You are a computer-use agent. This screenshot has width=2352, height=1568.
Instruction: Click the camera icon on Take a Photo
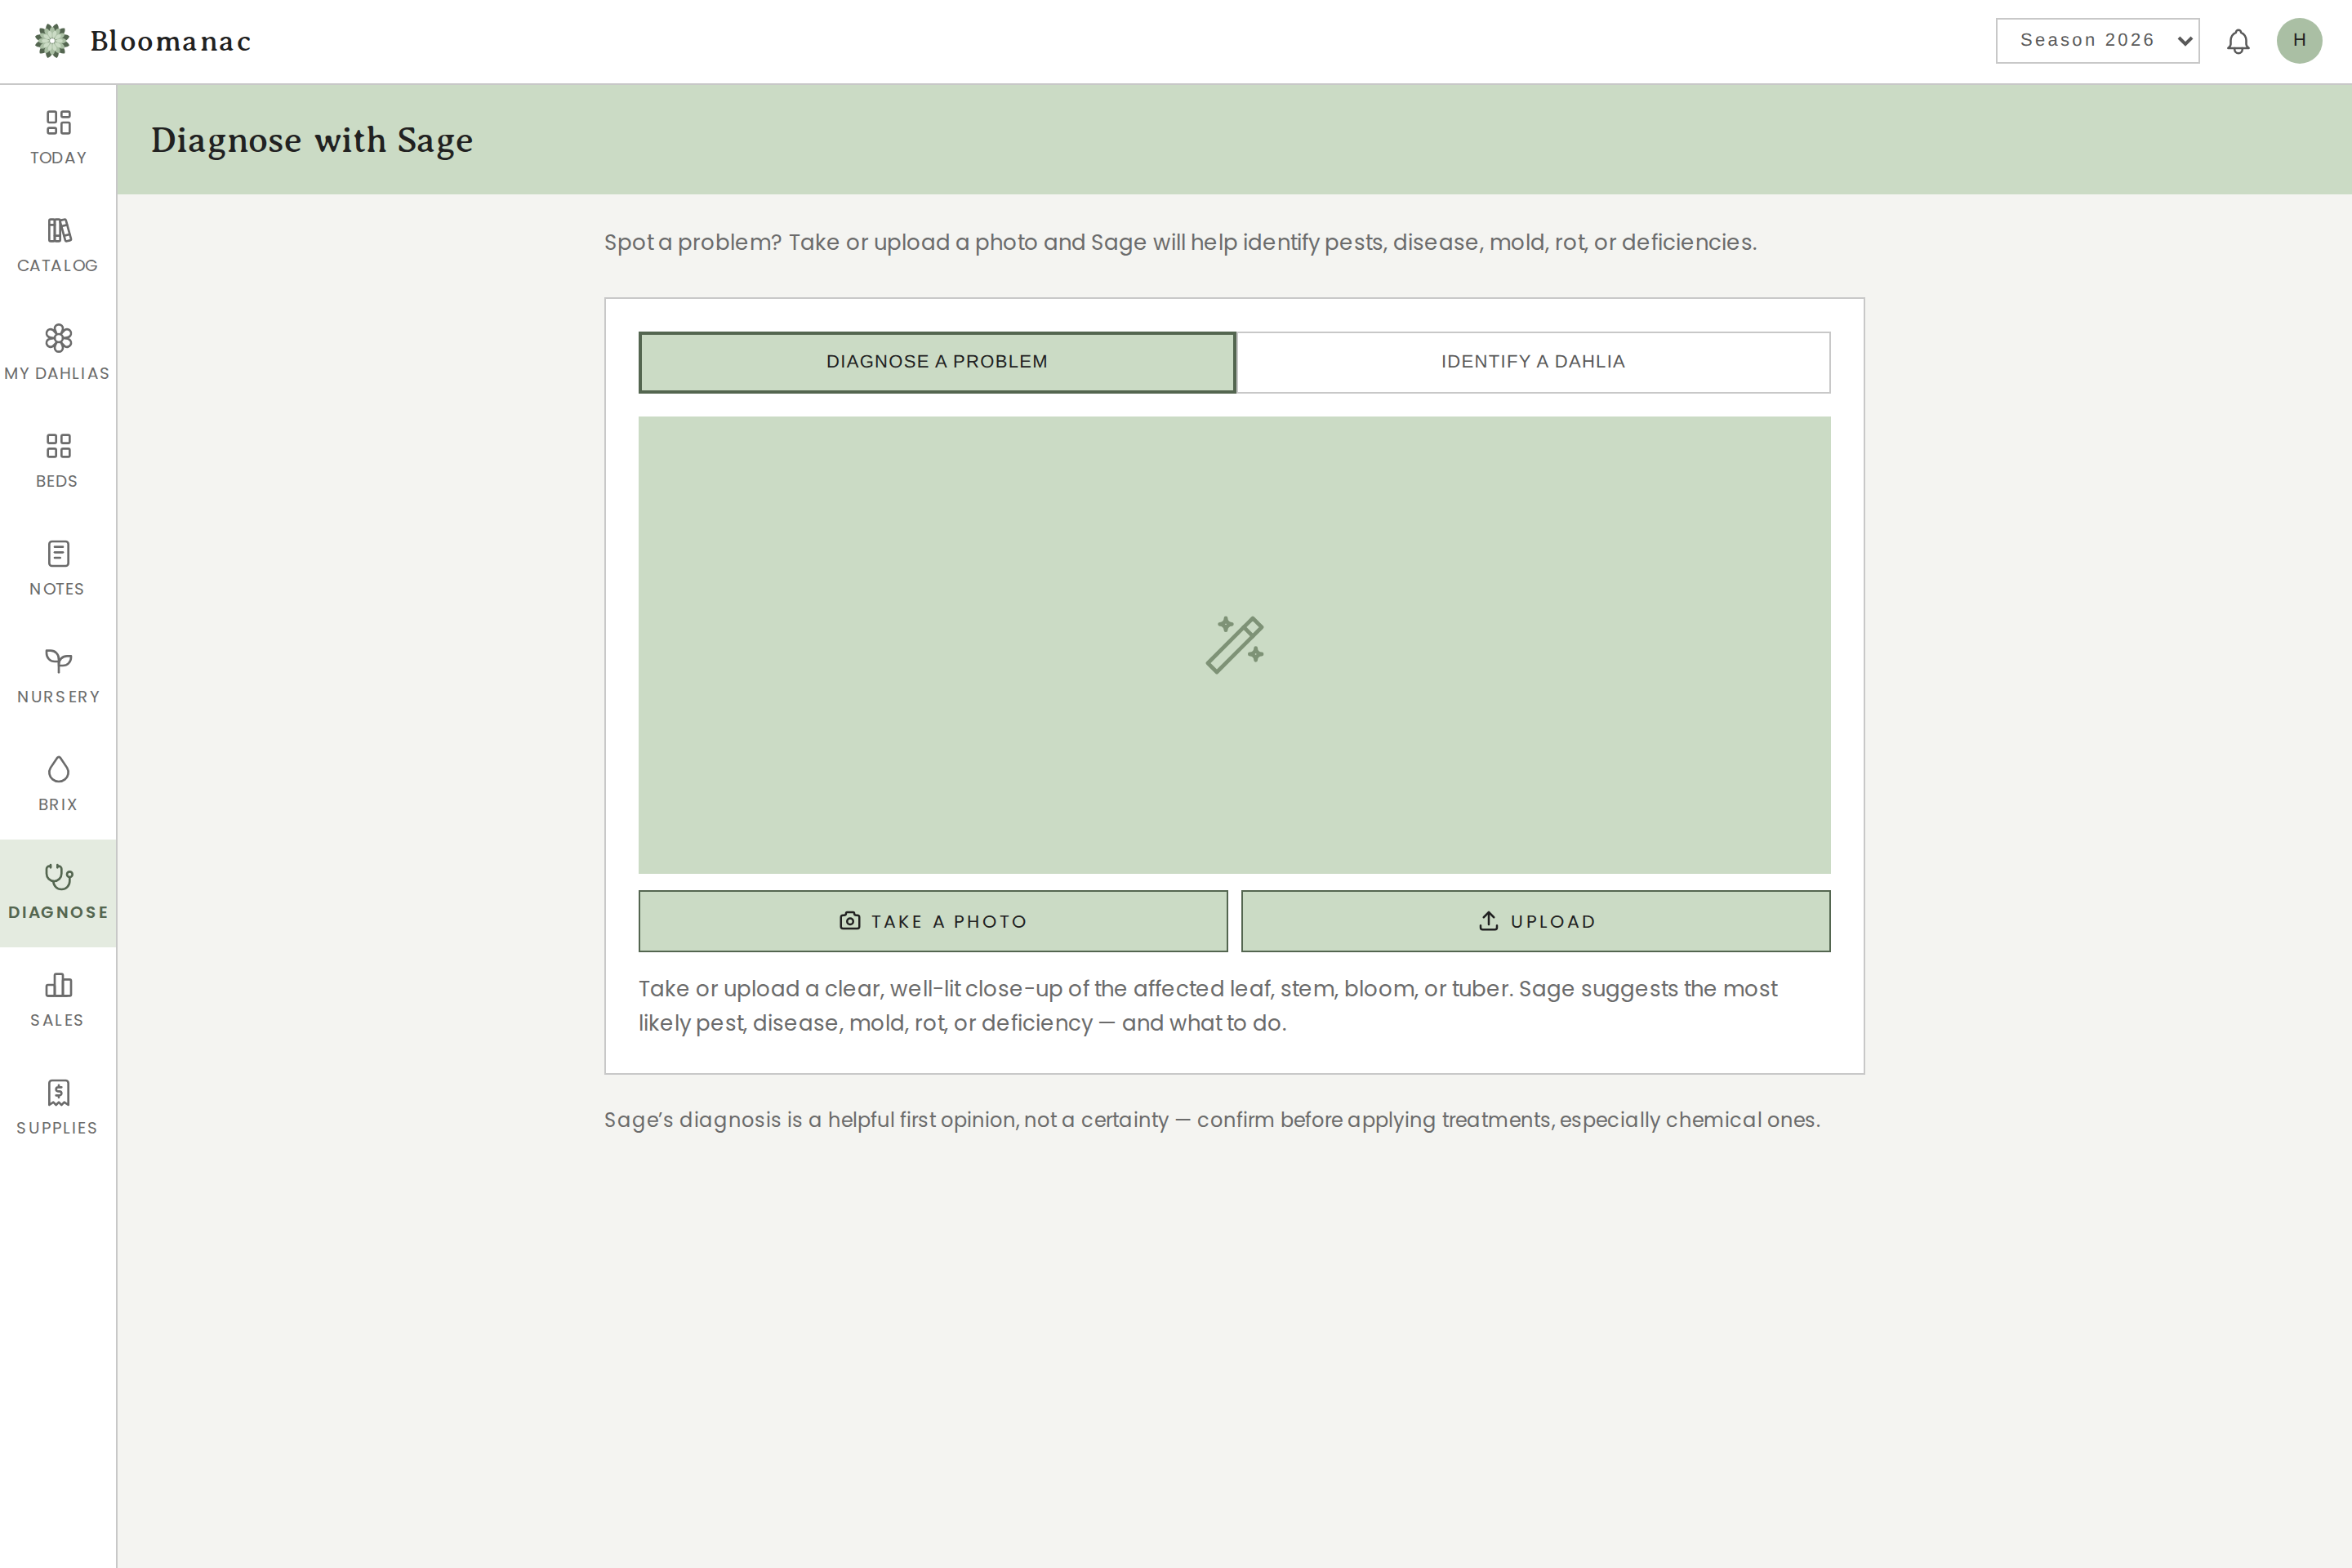pos(850,921)
